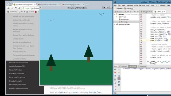Click the Sphinx link in footer
171x96 pixels.
pos(62,92)
